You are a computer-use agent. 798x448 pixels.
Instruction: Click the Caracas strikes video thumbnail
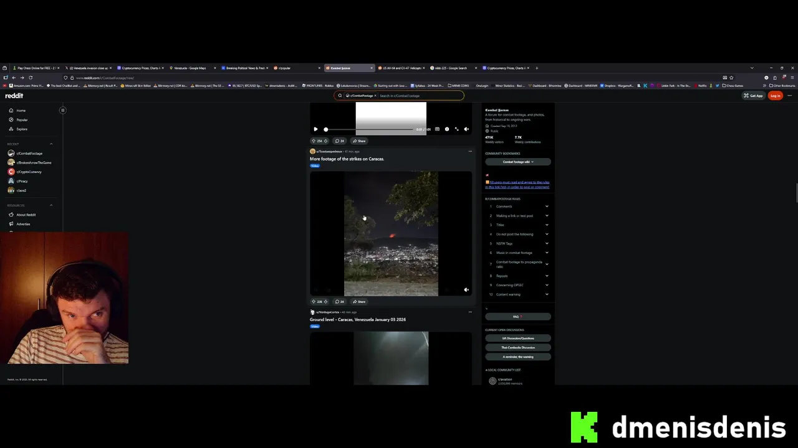tap(391, 233)
